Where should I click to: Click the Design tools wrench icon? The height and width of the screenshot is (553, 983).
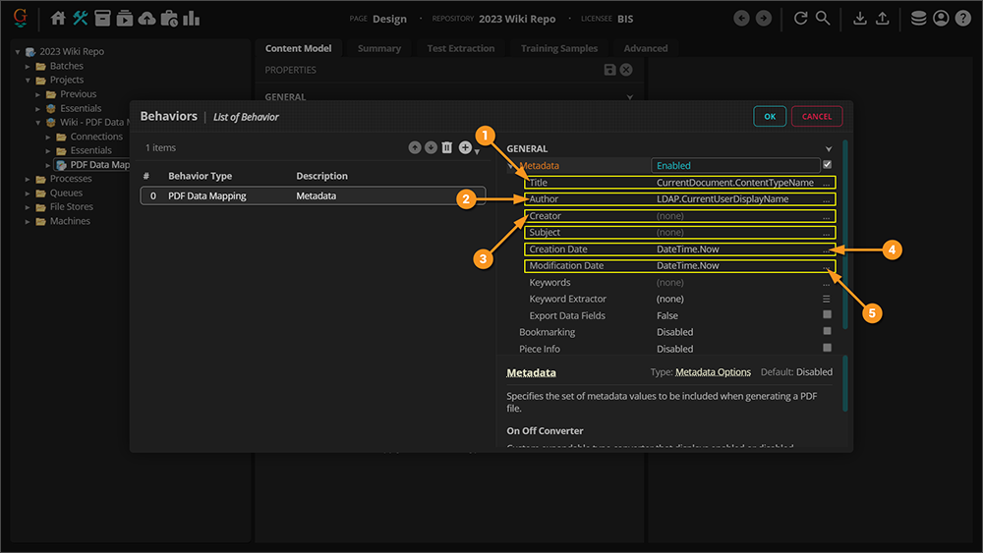(81, 19)
